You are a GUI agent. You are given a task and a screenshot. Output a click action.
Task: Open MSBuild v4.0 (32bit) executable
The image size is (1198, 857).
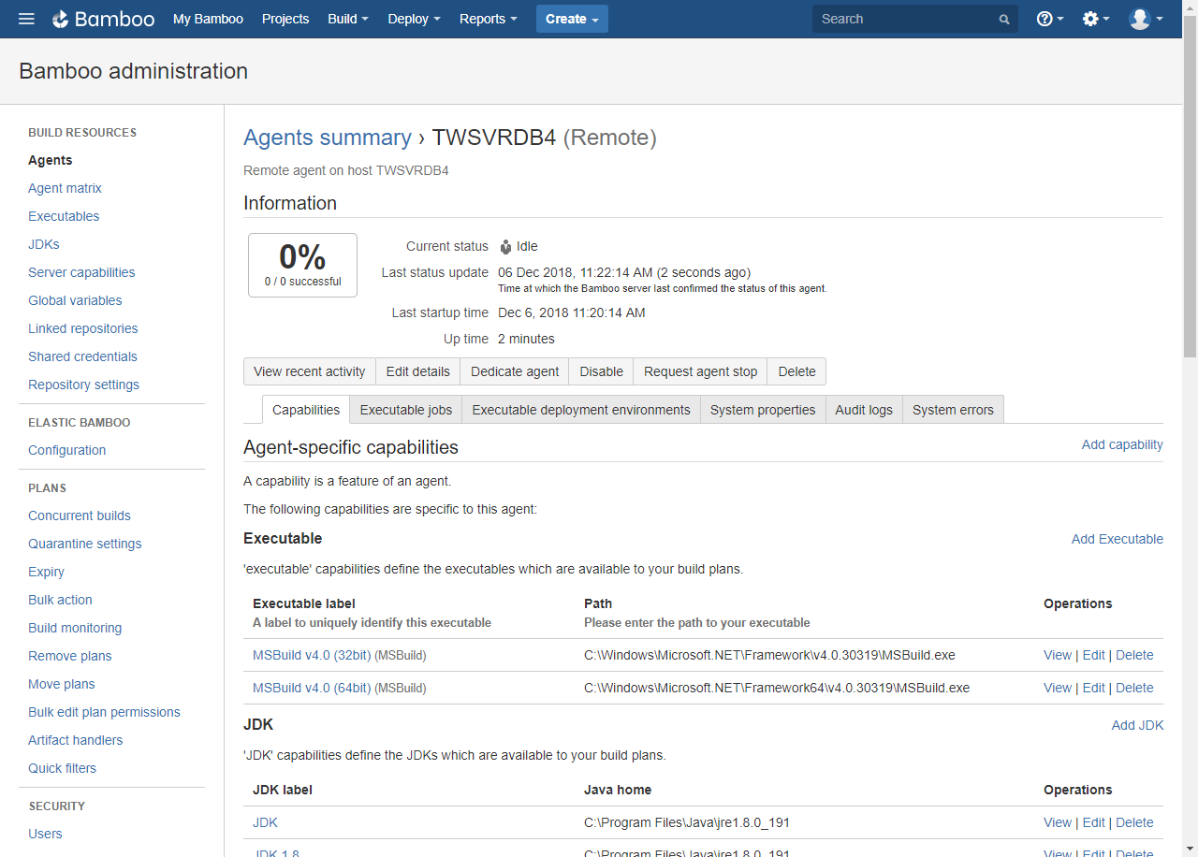click(x=312, y=655)
